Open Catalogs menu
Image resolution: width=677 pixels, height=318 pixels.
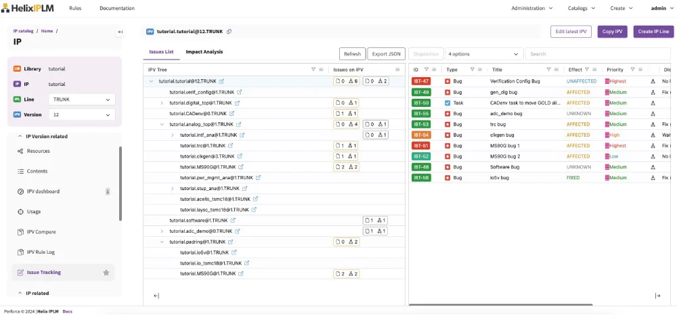[x=581, y=8]
